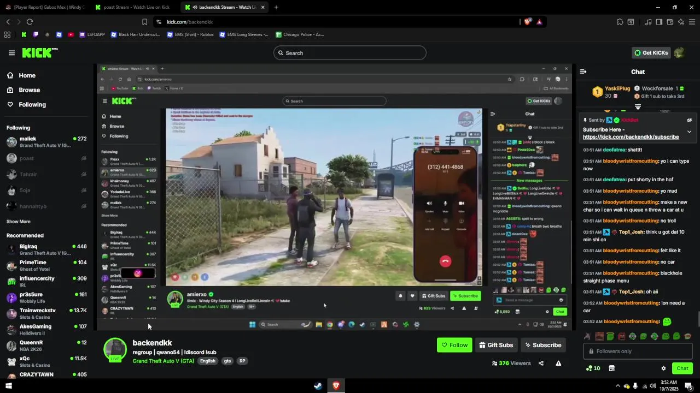700x393 pixels.
Task: Open the Windows Start menu
Action: coord(8,386)
